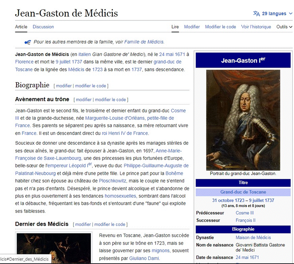Viewport: 294px width, 264px height.
Task: Click 24 mai 1671 in Date de naissance row
Action: point(247,257)
